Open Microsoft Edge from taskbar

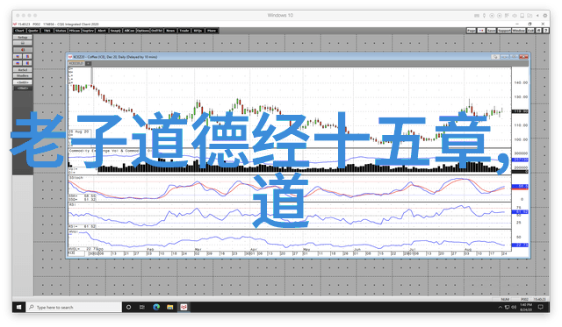coord(156,307)
